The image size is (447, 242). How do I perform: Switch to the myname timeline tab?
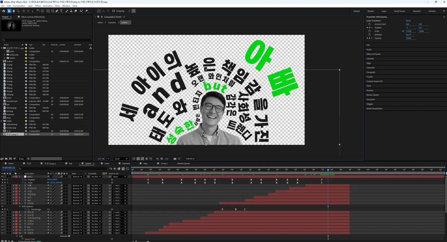126,163
